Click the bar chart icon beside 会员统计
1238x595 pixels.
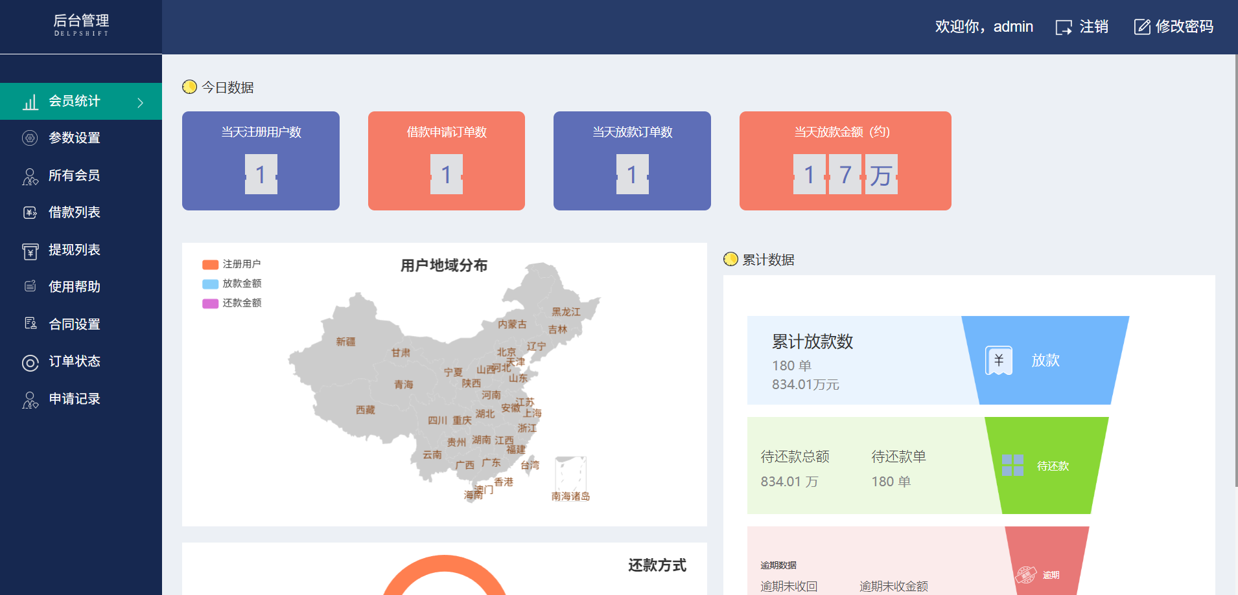point(30,102)
